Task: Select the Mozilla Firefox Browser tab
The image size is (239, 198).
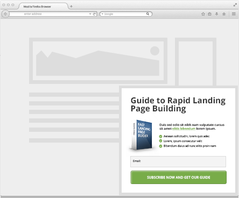Action: pos(43,6)
